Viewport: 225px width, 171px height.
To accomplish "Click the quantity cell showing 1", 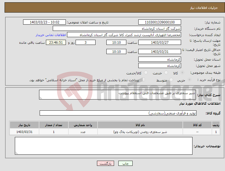I will pyautogui.click(x=54, y=132).
